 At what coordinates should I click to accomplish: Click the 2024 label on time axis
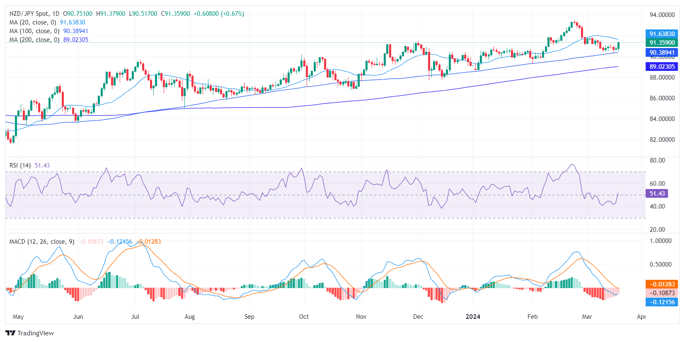coord(473,317)
